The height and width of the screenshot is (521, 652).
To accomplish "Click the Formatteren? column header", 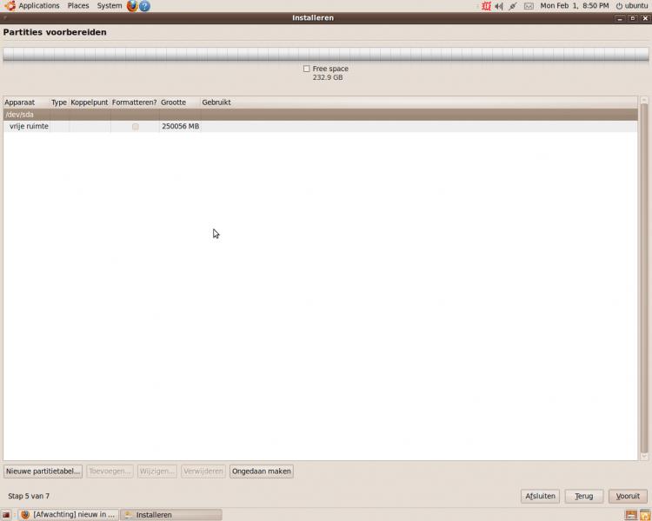I will click(x=134, y=102).
